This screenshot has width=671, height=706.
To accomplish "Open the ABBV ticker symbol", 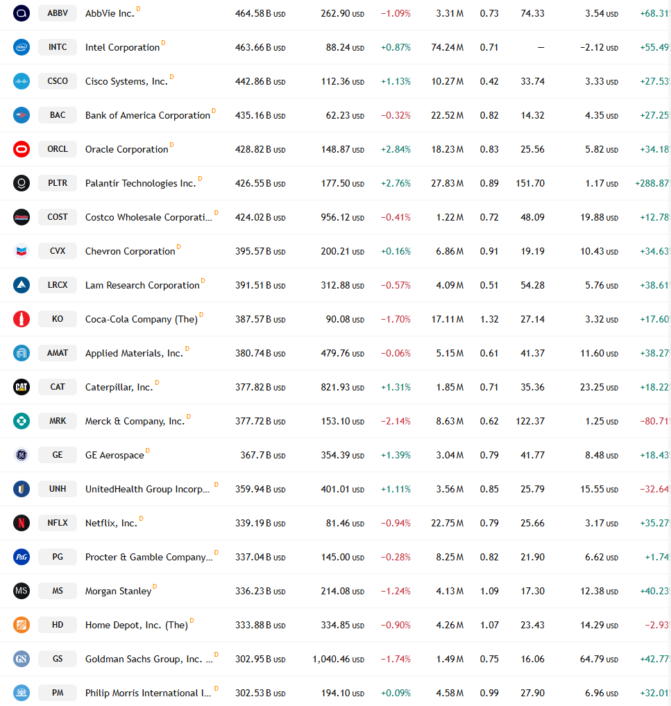I will pyautogui.click(x=58, y=13).
